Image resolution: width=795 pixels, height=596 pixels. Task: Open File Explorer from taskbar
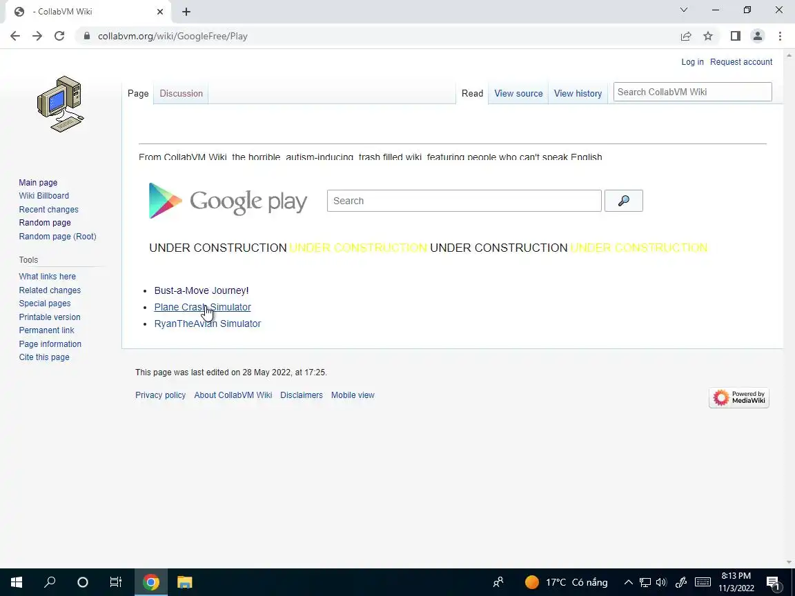point(184,582)
